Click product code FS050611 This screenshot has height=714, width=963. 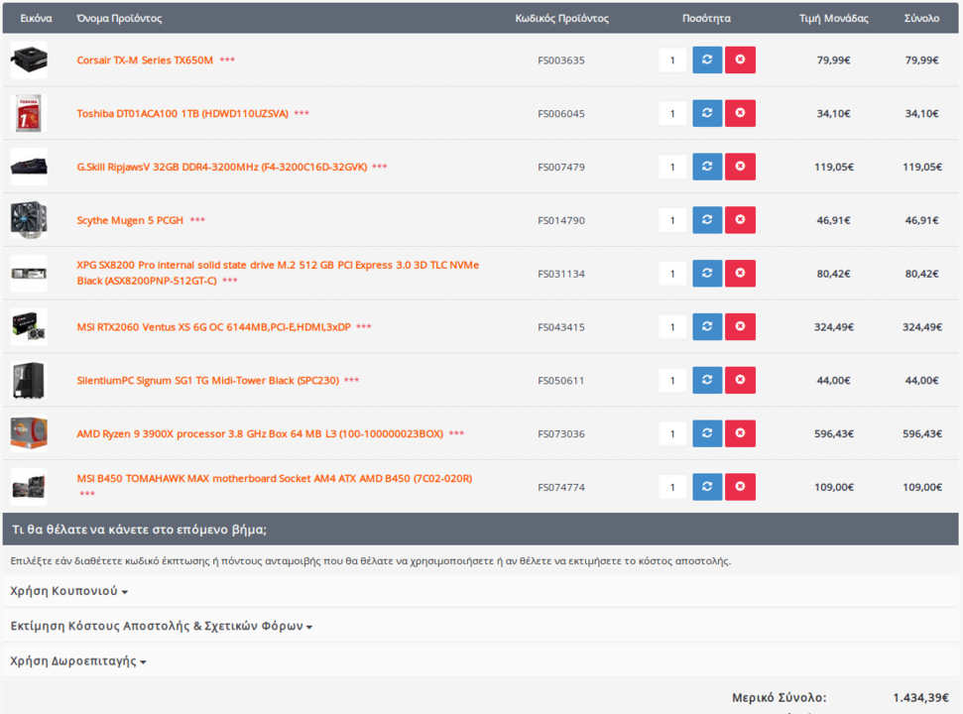tap(561, 381)
